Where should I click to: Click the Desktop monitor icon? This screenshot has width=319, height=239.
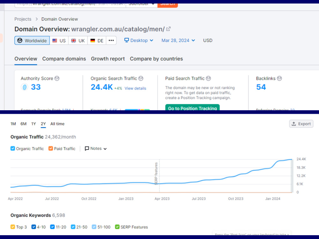click(x=127, y=40)
